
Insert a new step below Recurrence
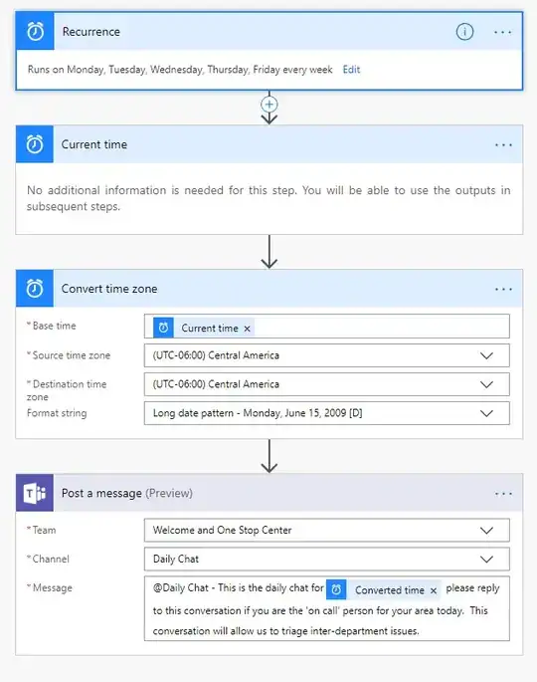[268, 105]
